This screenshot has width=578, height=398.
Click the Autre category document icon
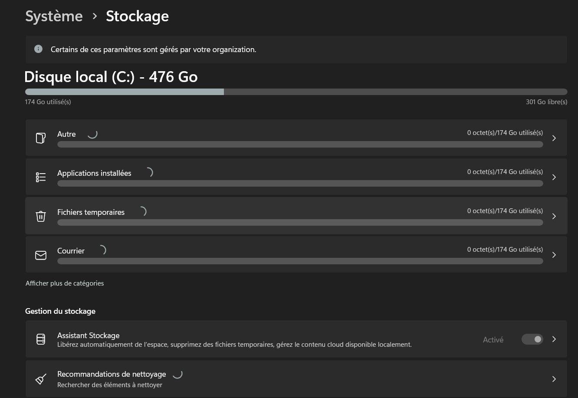(40, 138)
